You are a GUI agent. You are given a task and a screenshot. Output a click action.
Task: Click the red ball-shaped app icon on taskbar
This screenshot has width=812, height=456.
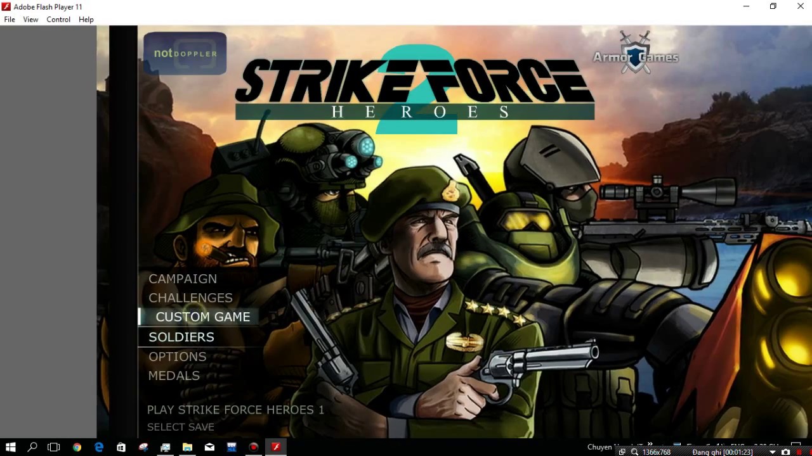click(x=143, y=447)
